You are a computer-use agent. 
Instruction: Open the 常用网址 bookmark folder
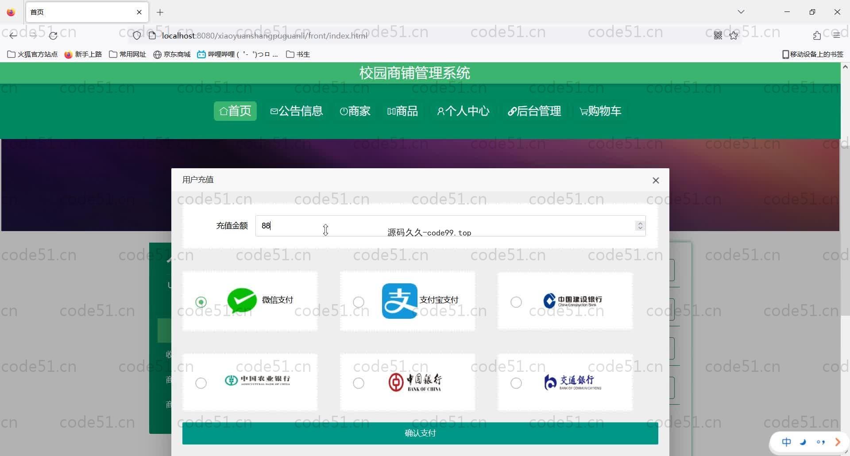pos(127,54)
